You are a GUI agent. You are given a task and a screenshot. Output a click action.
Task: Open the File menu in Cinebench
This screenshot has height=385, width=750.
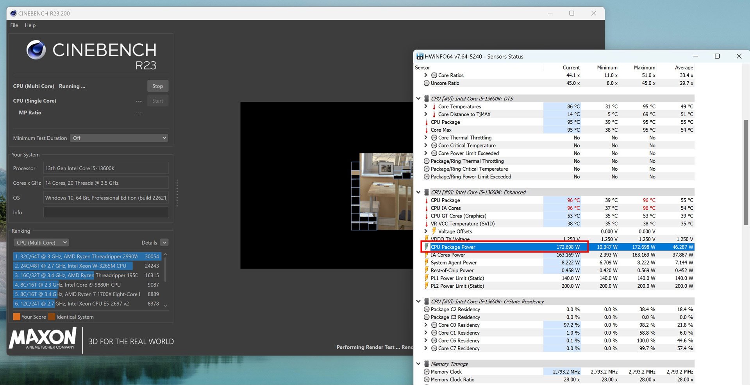point(14,25)
